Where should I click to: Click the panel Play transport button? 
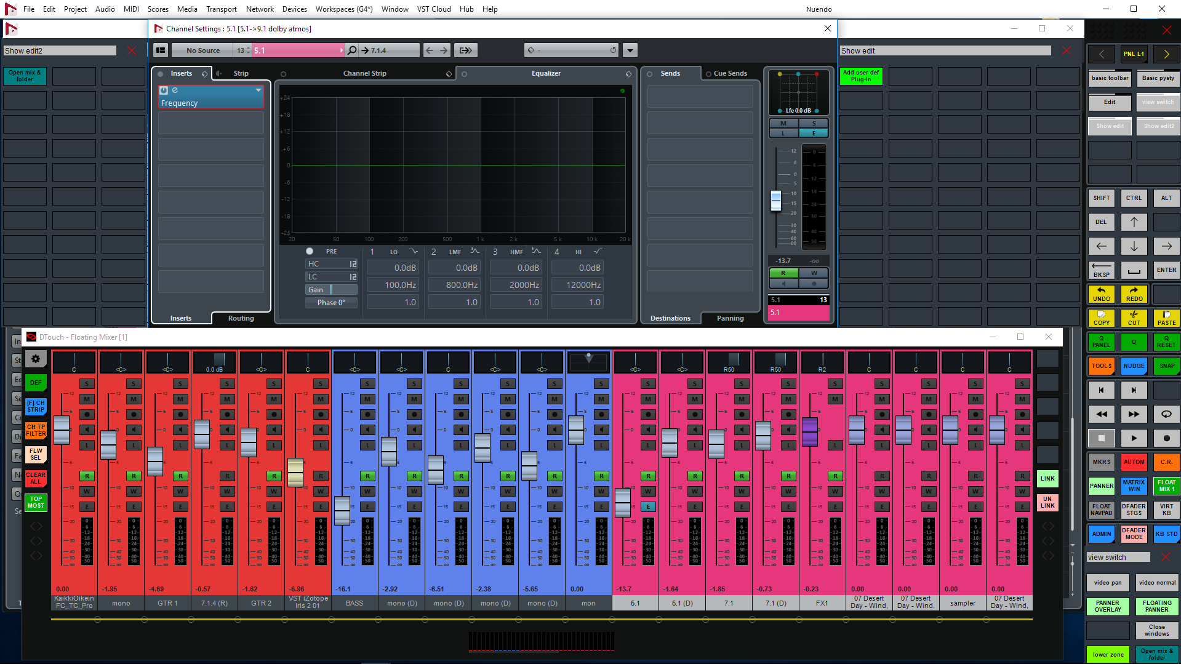click(1134, 438)
